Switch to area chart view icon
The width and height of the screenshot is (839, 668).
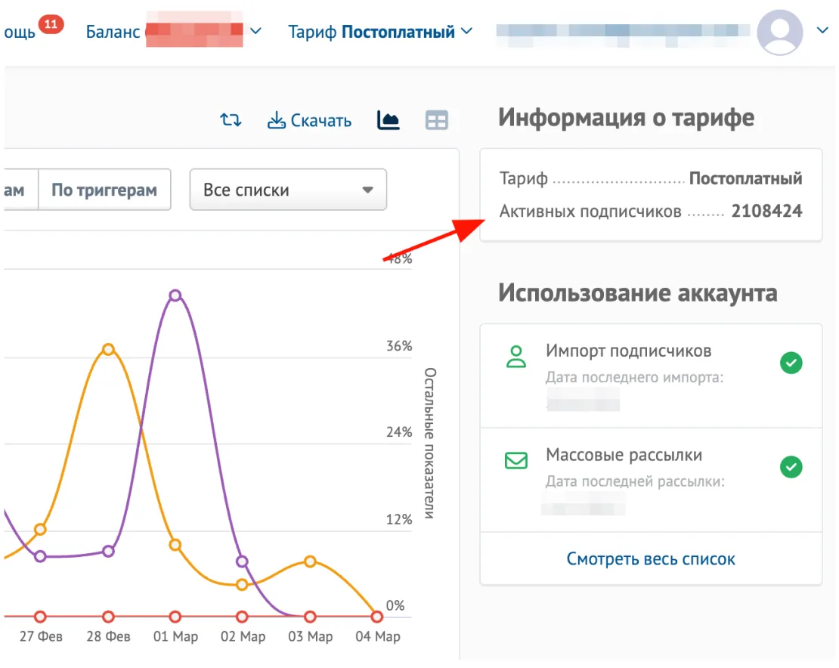click(388, 120)
